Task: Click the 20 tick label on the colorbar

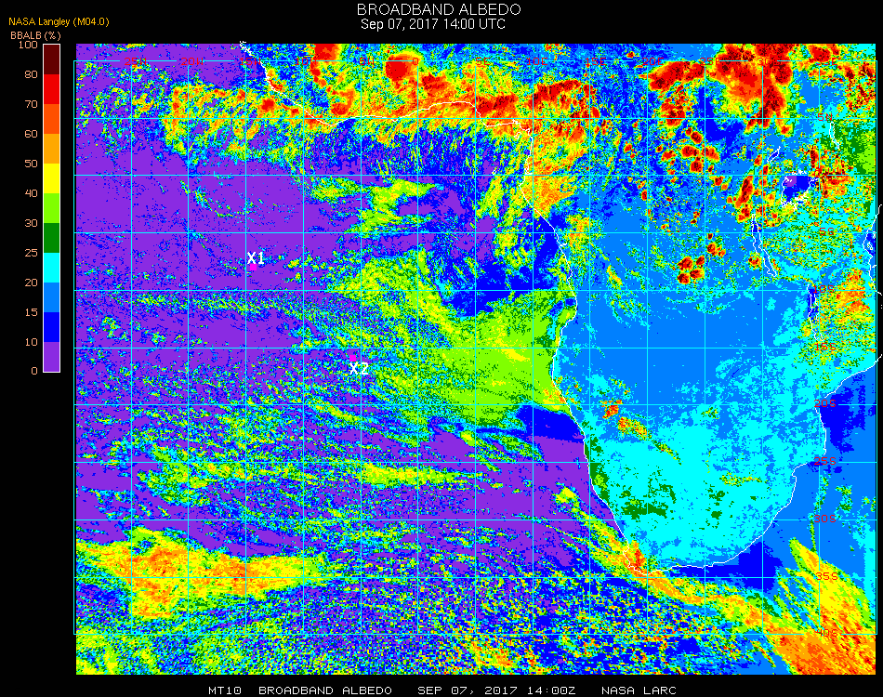Action: point(31,283)
